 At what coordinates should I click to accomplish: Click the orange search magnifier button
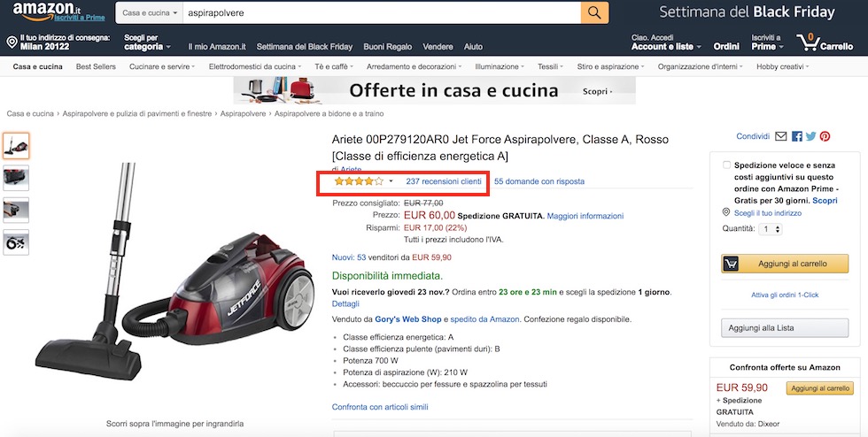594,13
